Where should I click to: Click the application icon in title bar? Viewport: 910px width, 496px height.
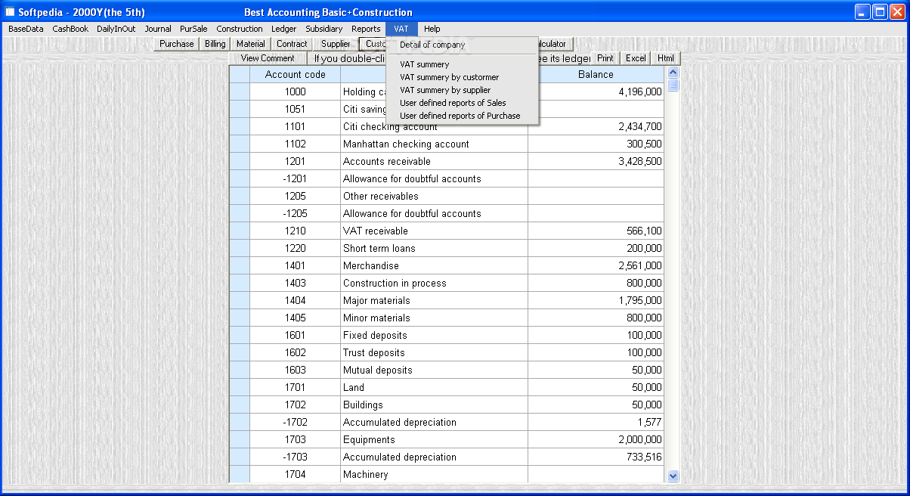[10, 12]
